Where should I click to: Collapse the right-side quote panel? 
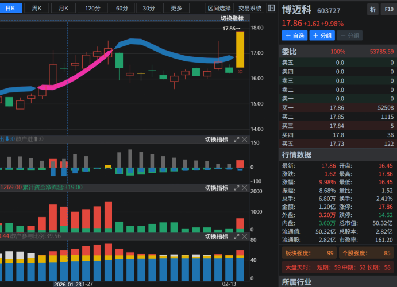(x=271, y=8)
